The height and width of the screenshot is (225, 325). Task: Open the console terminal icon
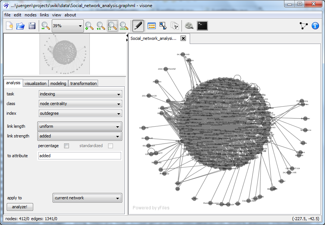[202, 26]
